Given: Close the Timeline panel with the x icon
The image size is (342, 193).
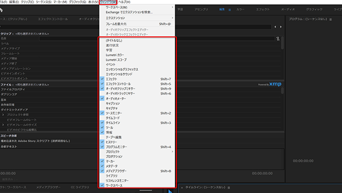Looking at the screenshot, I should click(x=182, y=188).
